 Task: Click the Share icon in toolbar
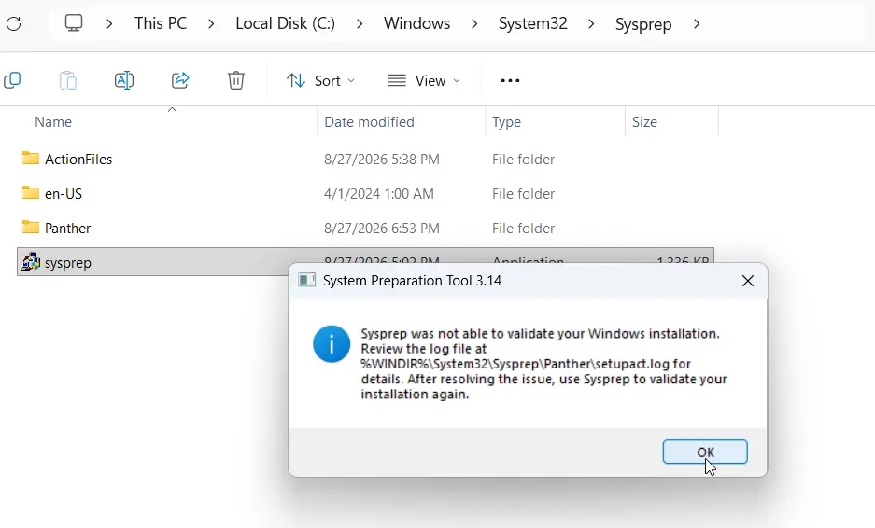coord(180,80)
